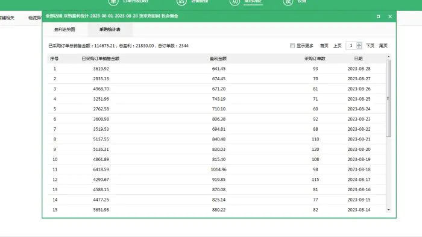Click the 设 circle icon in header

click(x=288, y=2)
